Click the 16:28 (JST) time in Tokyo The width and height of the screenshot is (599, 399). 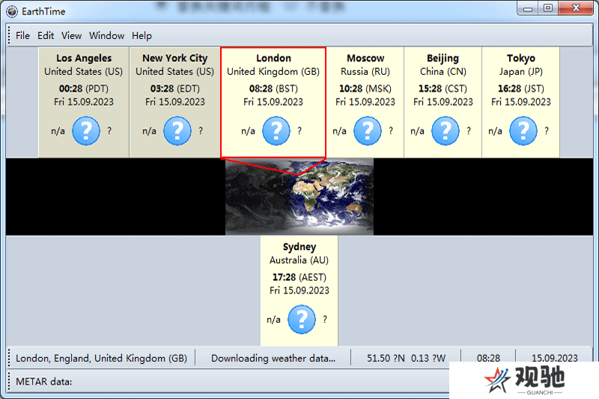(521, 88)
